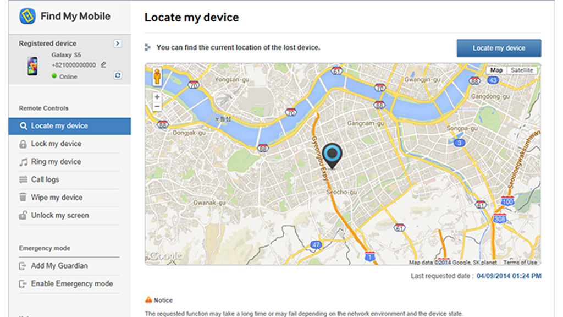Click Enable Emergency mode
This screenshot has height=317, width=563.
pos(71,284)
